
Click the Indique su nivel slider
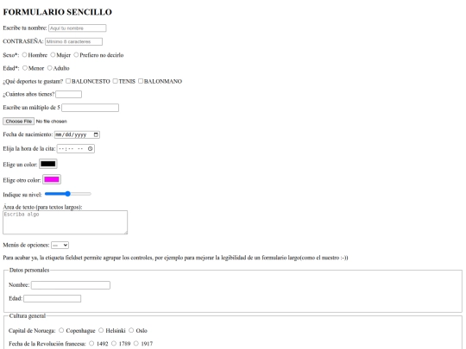[x=68, y=194]
